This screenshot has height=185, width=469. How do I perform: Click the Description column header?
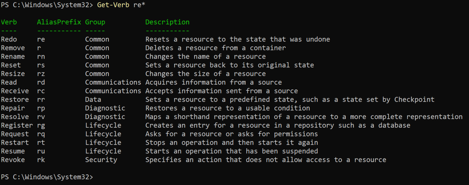(167, 22)
